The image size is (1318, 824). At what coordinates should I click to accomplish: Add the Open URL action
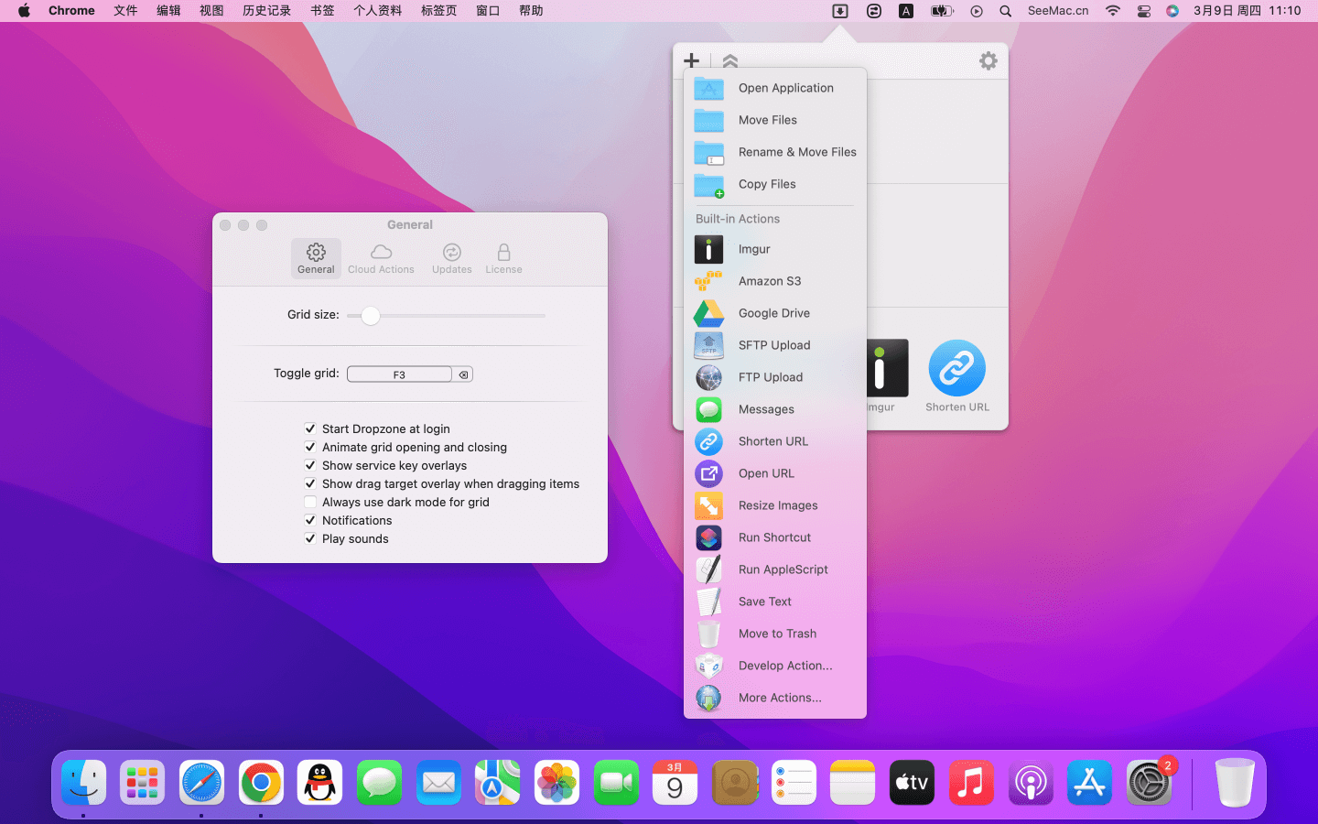tap(774, 473)
